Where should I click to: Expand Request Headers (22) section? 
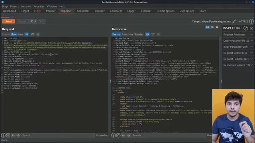238,59
